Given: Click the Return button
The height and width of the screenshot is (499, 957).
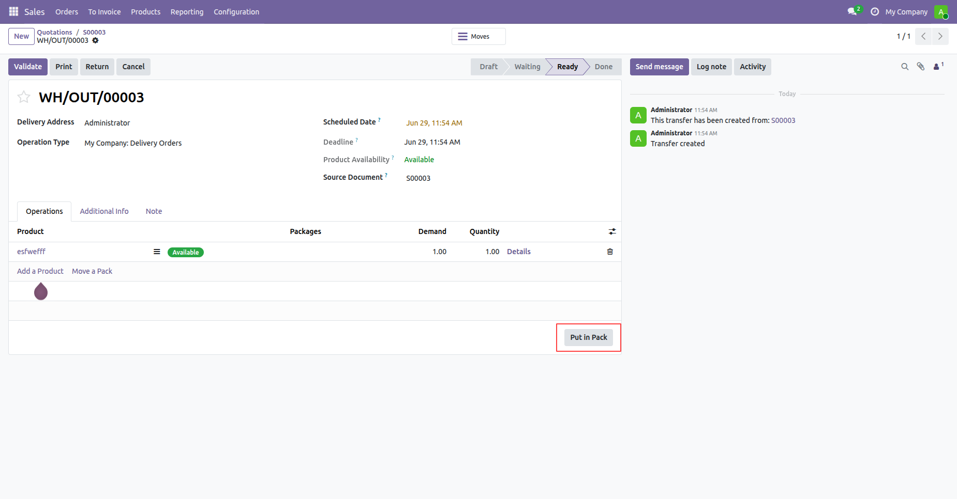Looking at the screenshot, I should click(97, 67).
